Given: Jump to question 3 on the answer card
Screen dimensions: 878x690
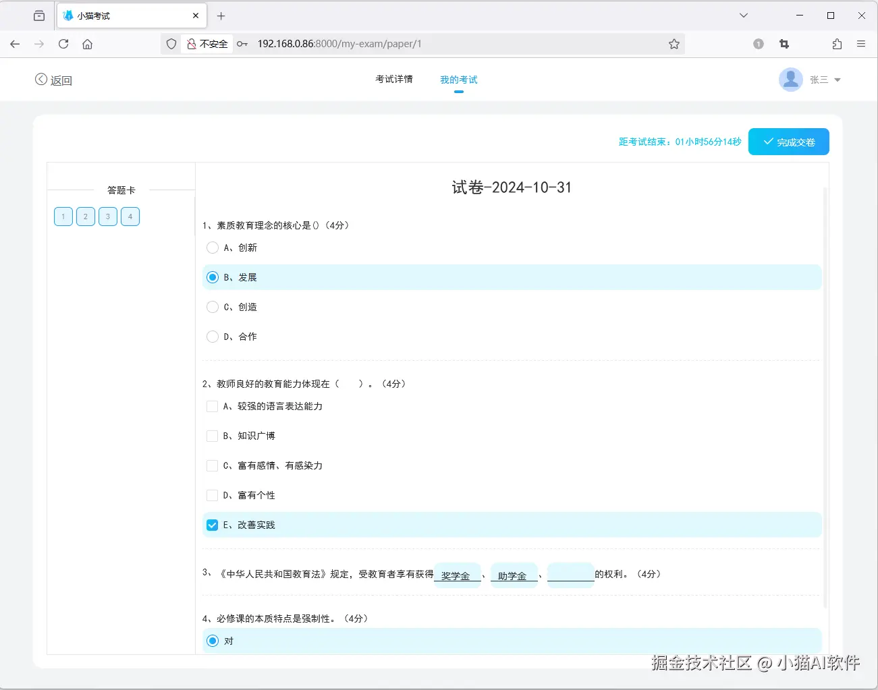Looking at the screenshot, I should click(107, 217).
